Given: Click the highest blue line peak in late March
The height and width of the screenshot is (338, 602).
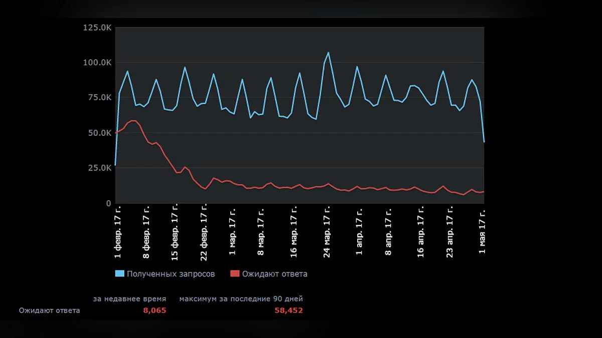Looking at the screenshot, I should [x=328, y=53].
